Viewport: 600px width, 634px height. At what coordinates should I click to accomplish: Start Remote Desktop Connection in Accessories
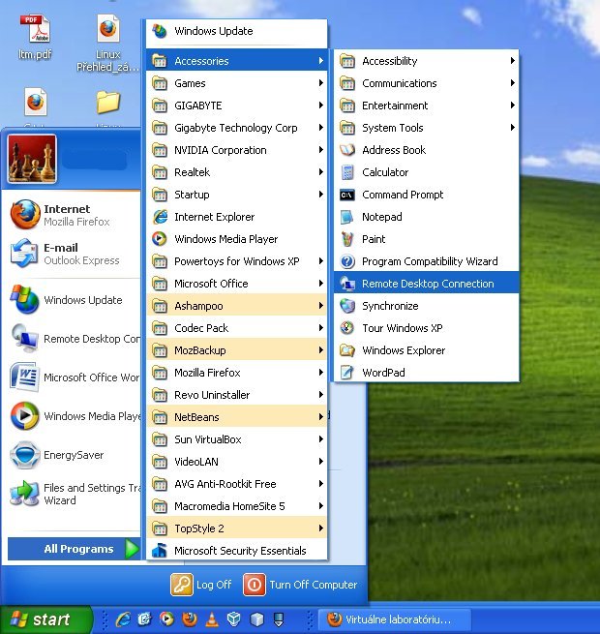(x=426, y=284)
